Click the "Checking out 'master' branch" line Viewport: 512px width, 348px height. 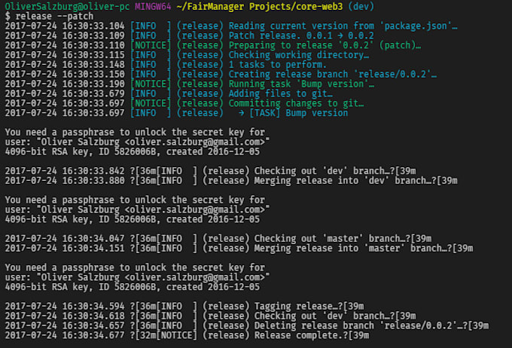point(218,239)
